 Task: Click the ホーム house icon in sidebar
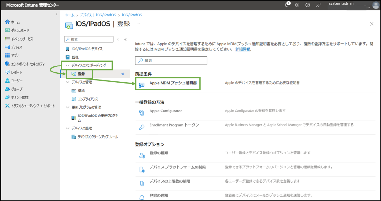tap(8, 22)
